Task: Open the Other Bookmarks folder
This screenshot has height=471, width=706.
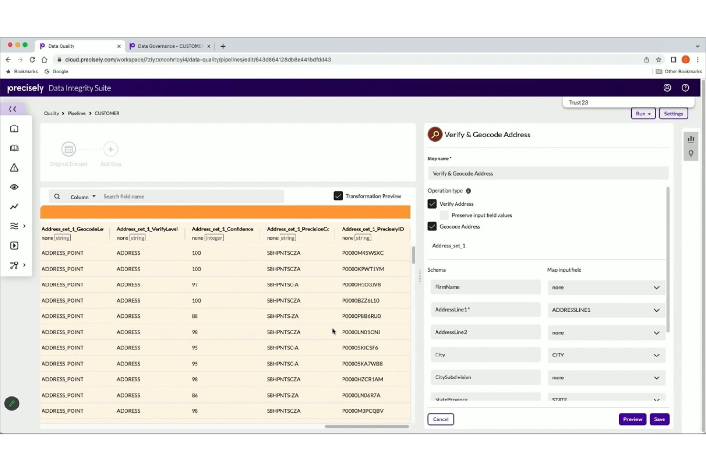Action: click(679, 72)
